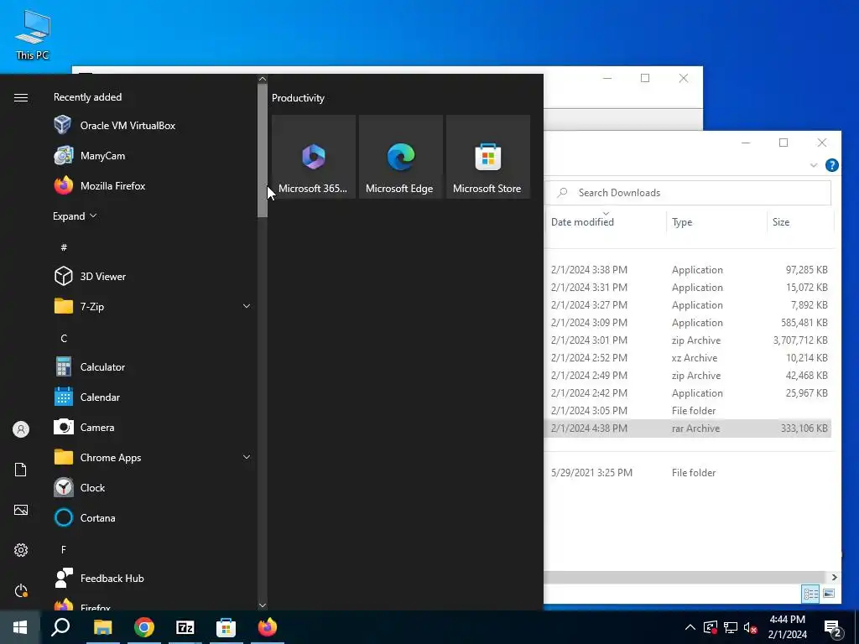
Task: Show hidden system tray icons
Action: [x=690, y=627]
